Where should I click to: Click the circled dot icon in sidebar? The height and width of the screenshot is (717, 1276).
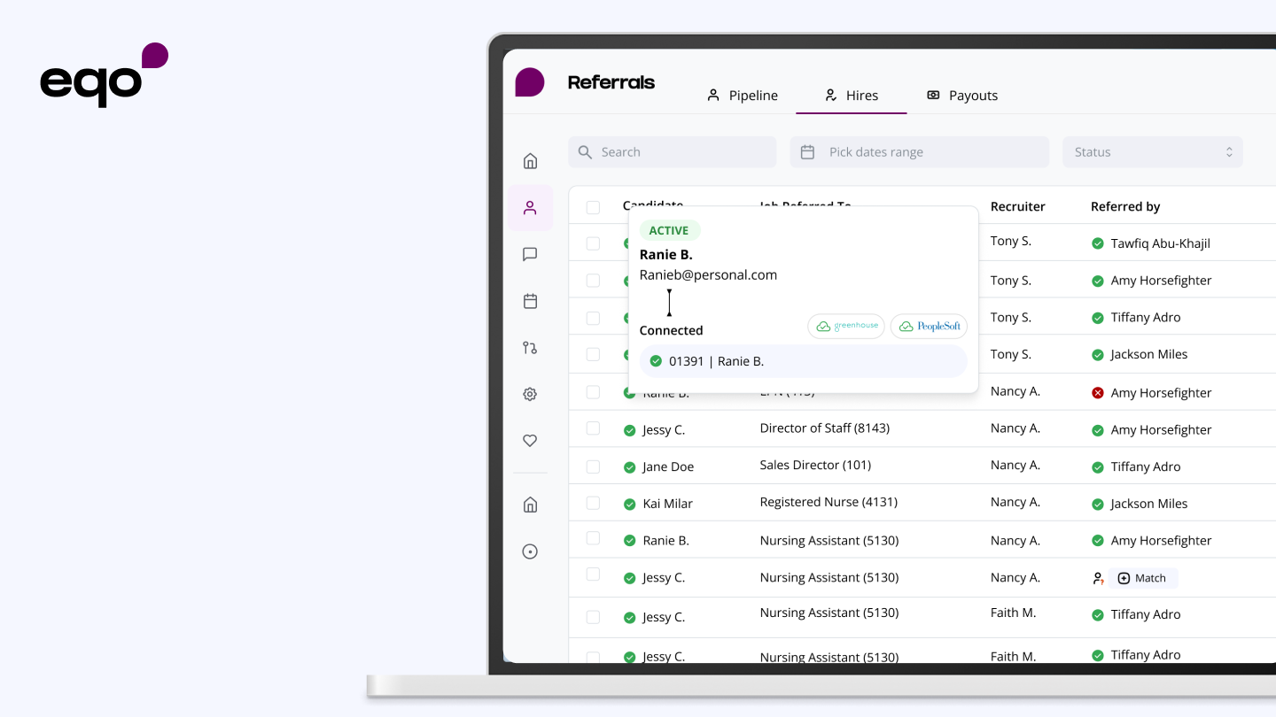[x=530, y=551]
